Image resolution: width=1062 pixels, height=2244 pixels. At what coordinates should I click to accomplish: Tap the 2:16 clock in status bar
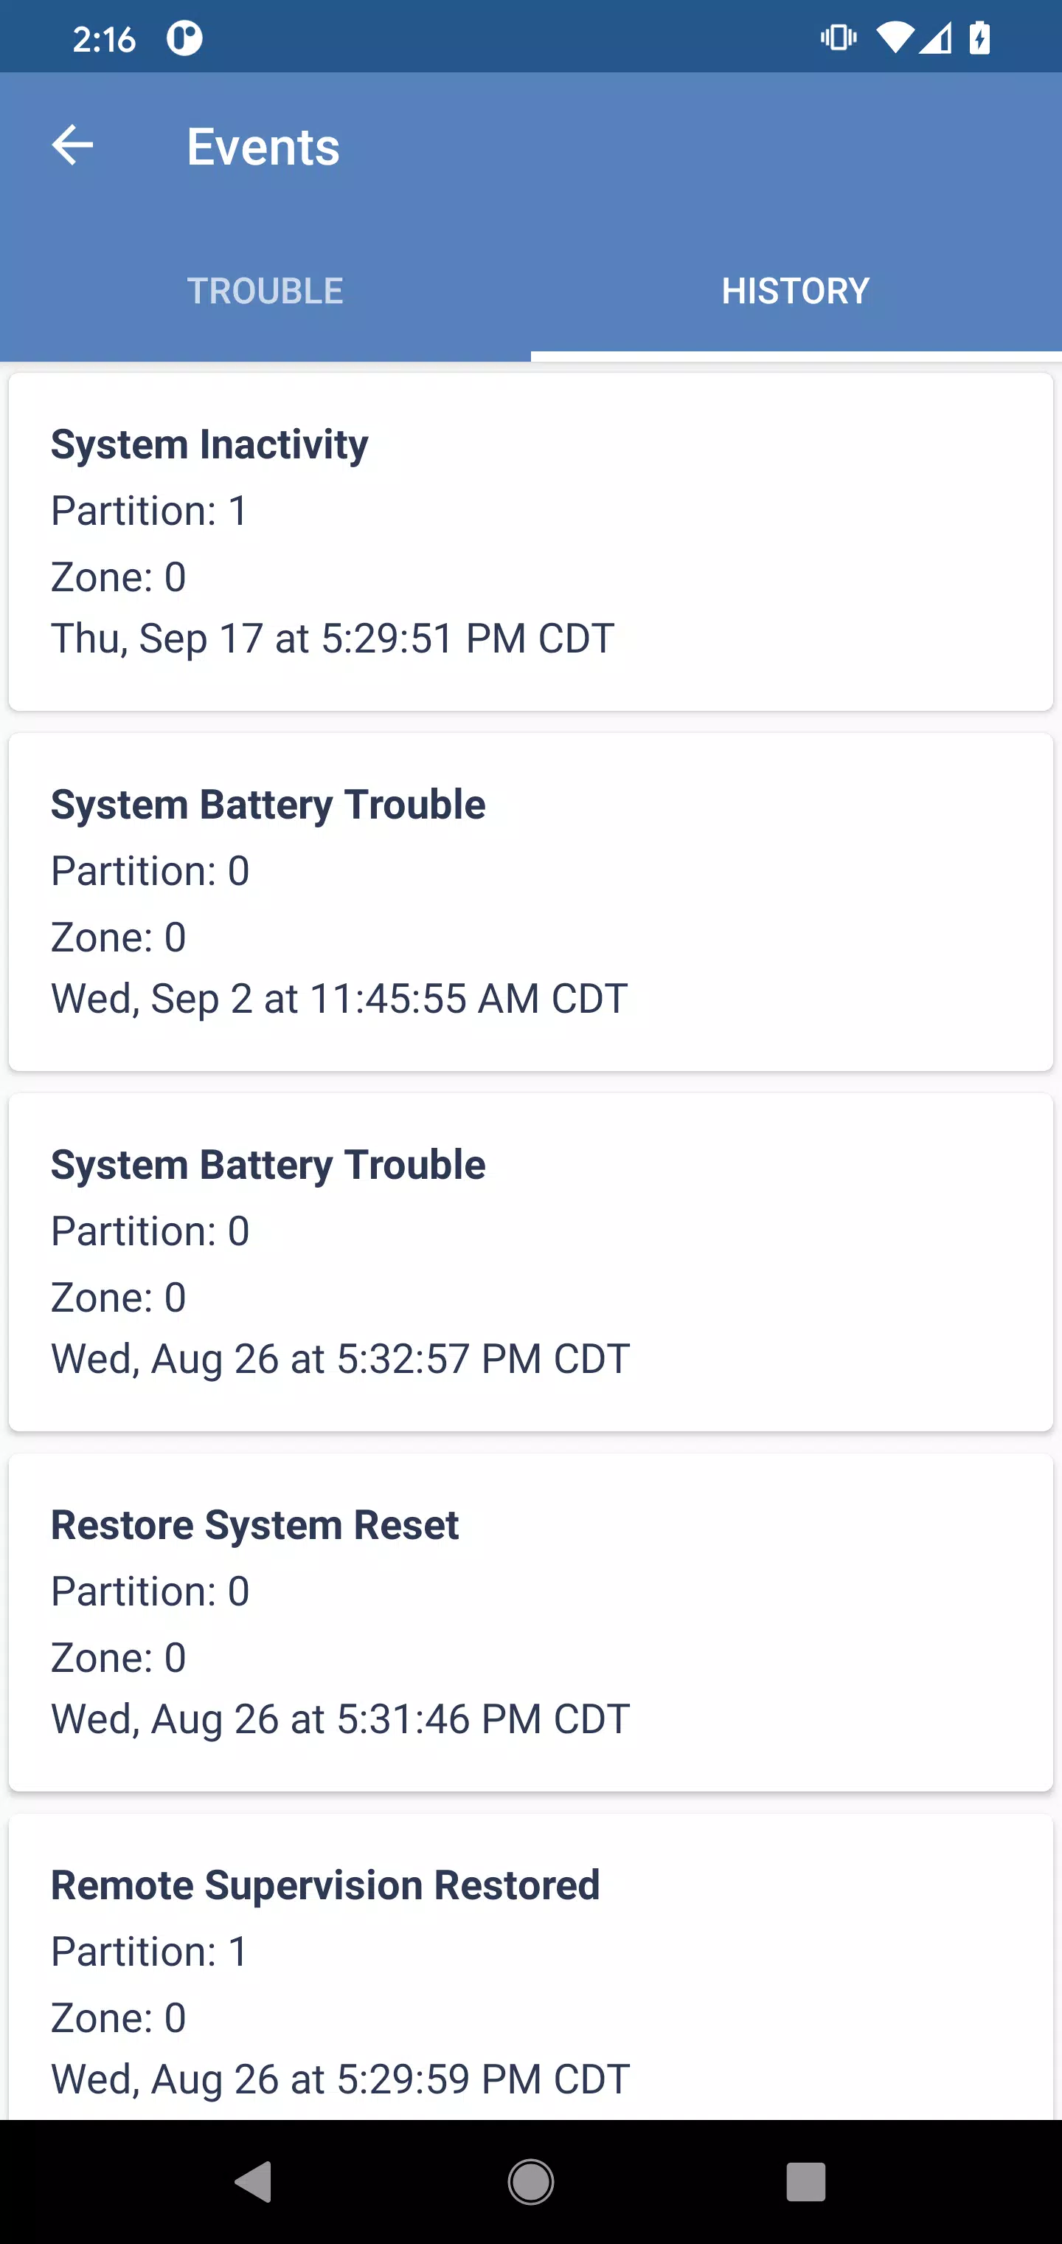pyautogui.click(x=105, y=39)
